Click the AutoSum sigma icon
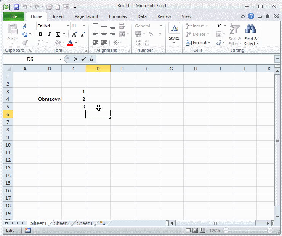The image size is (282, 236). coord(219,26)
